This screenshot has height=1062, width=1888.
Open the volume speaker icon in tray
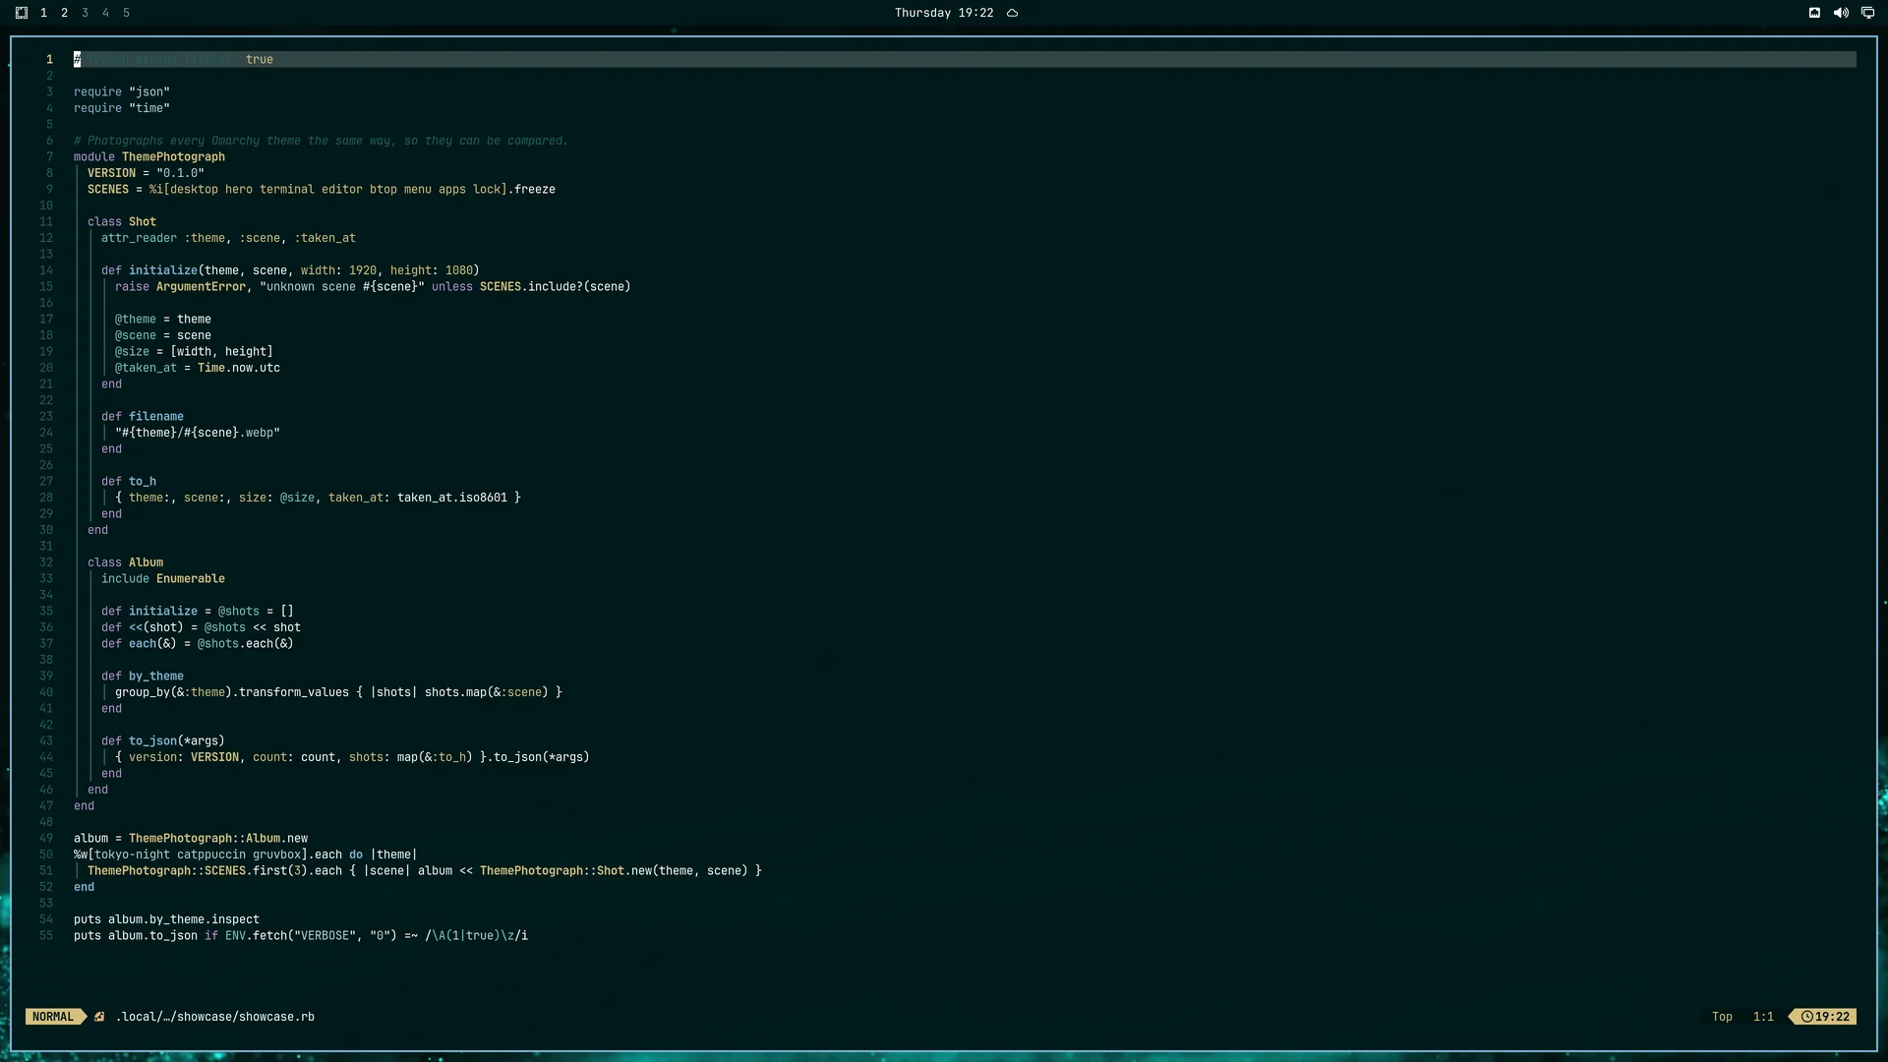1841,13
